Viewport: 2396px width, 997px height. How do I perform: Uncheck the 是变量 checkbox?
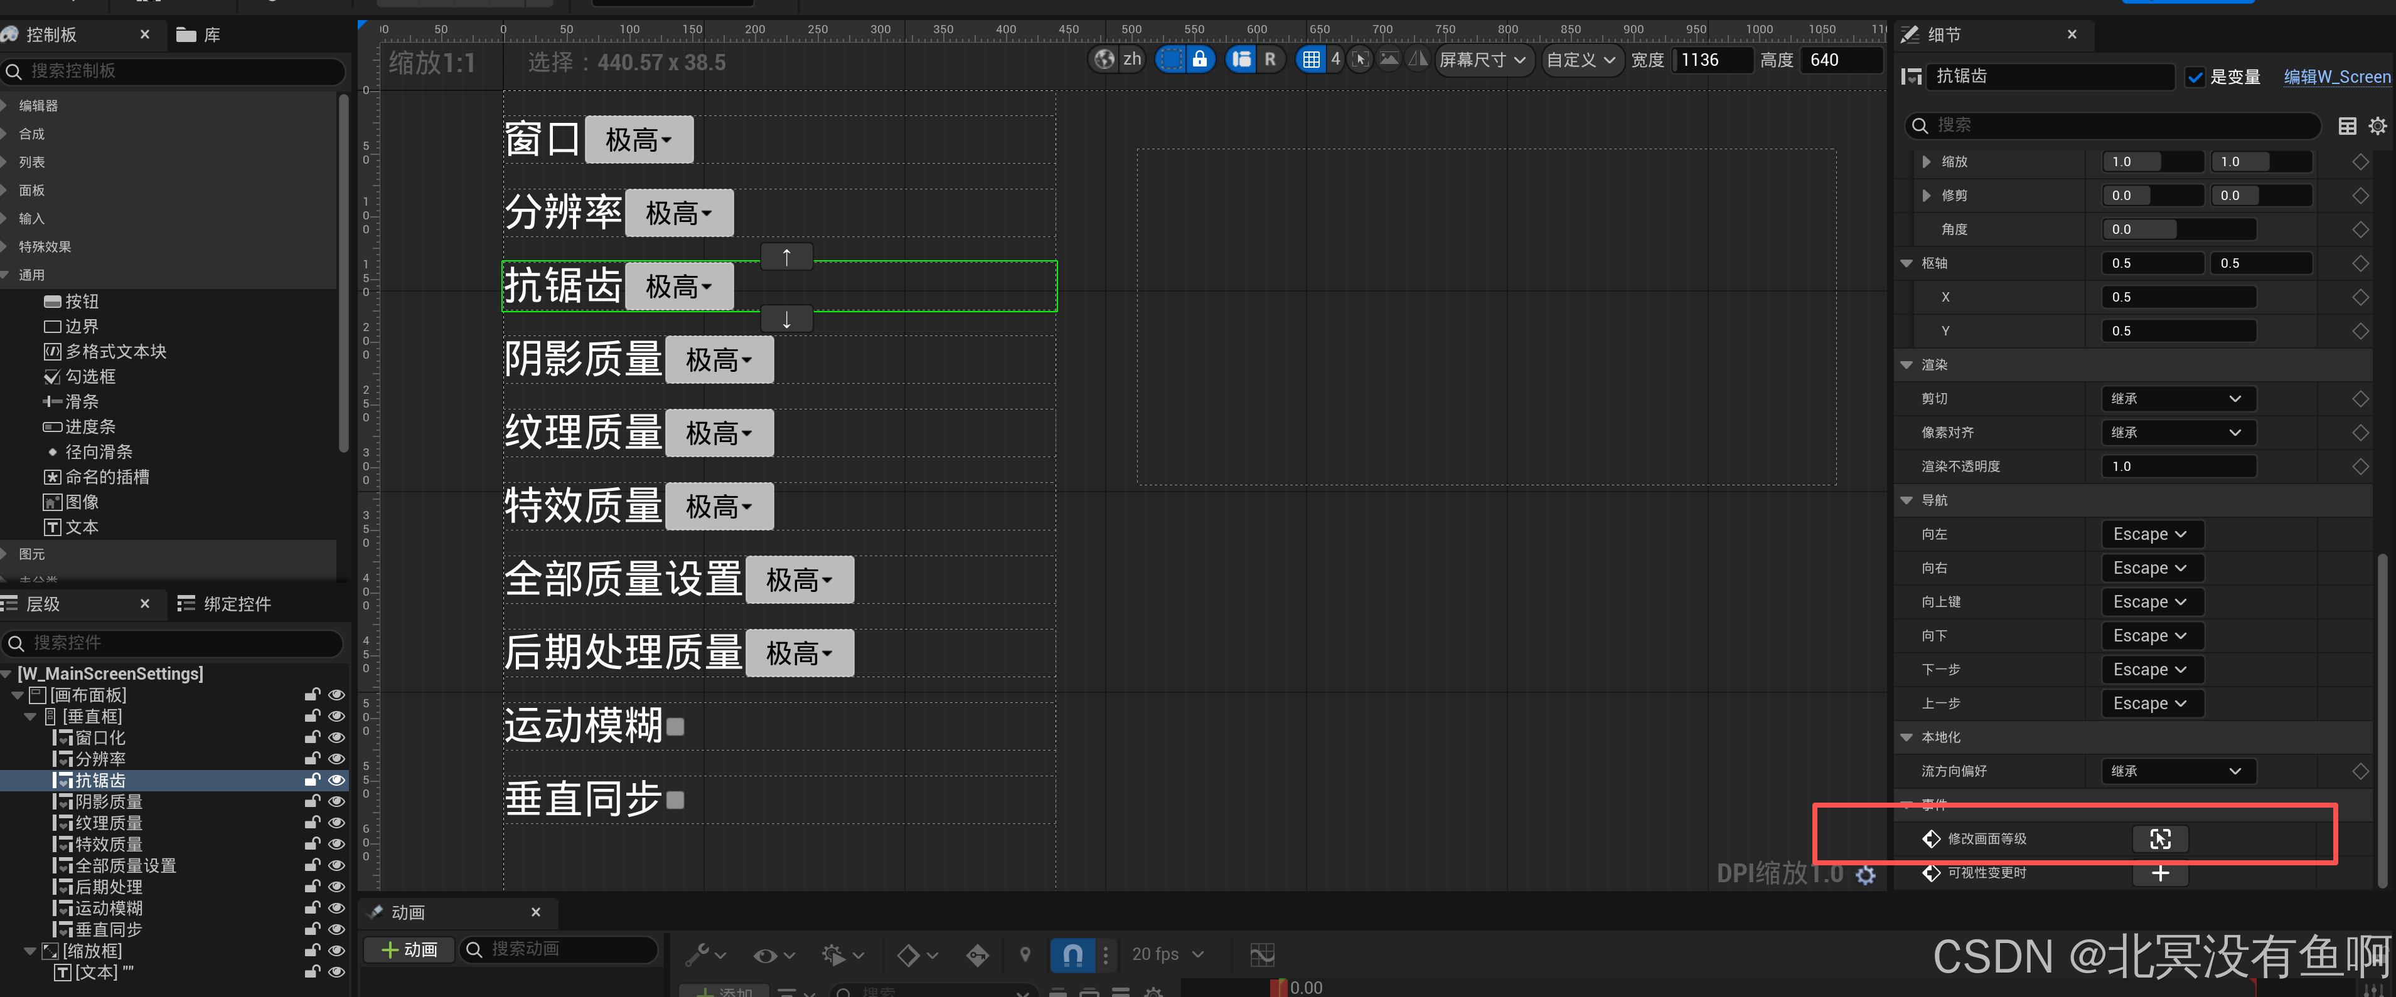point(2194,77)
